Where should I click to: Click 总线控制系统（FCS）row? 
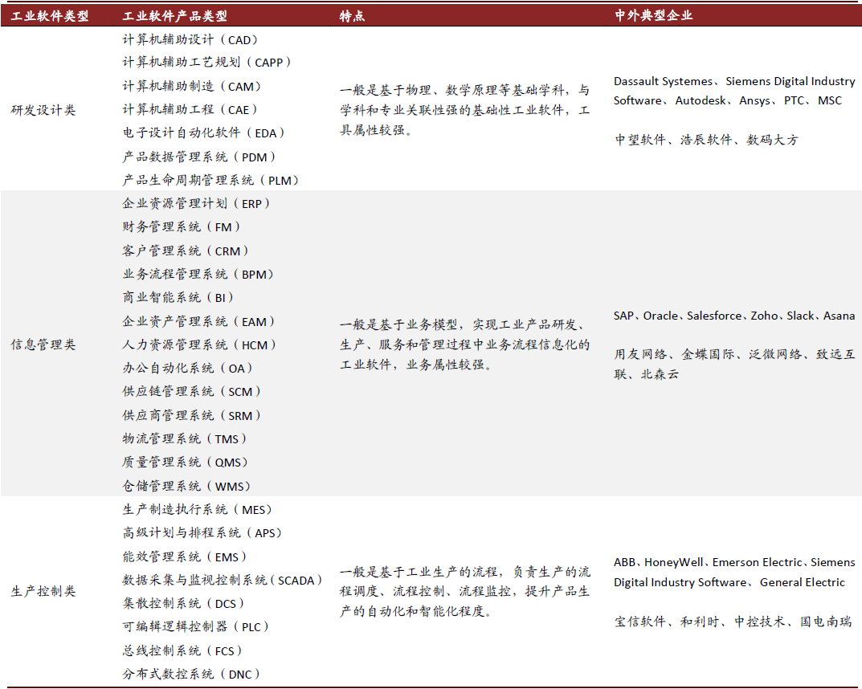[182, 650]
